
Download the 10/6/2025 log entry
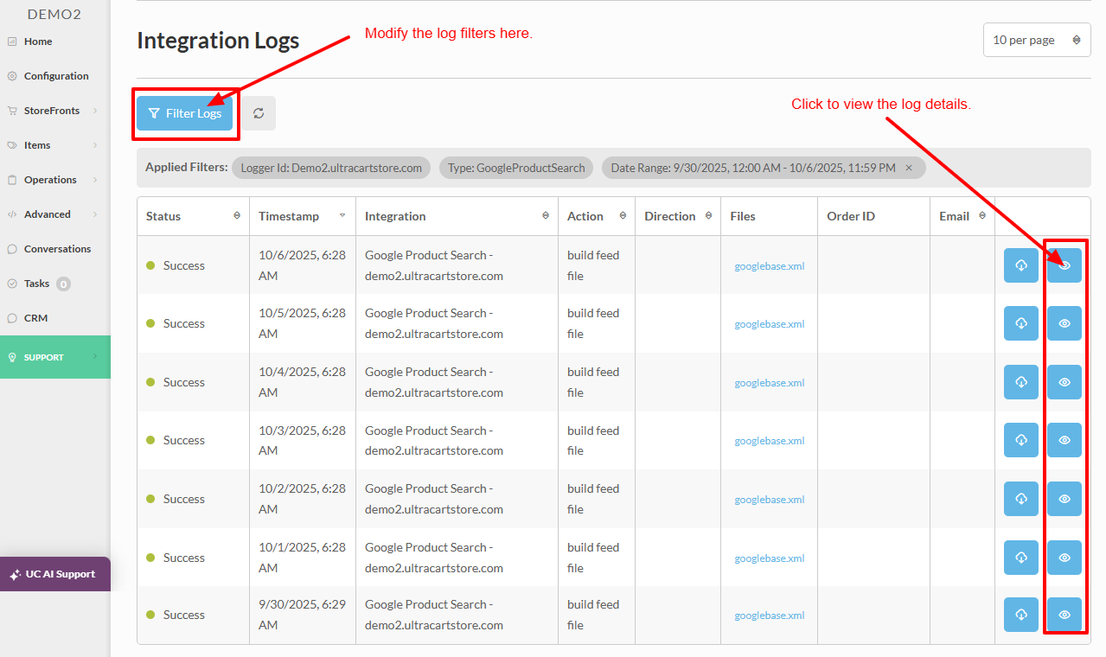[x=1021, y=265]
